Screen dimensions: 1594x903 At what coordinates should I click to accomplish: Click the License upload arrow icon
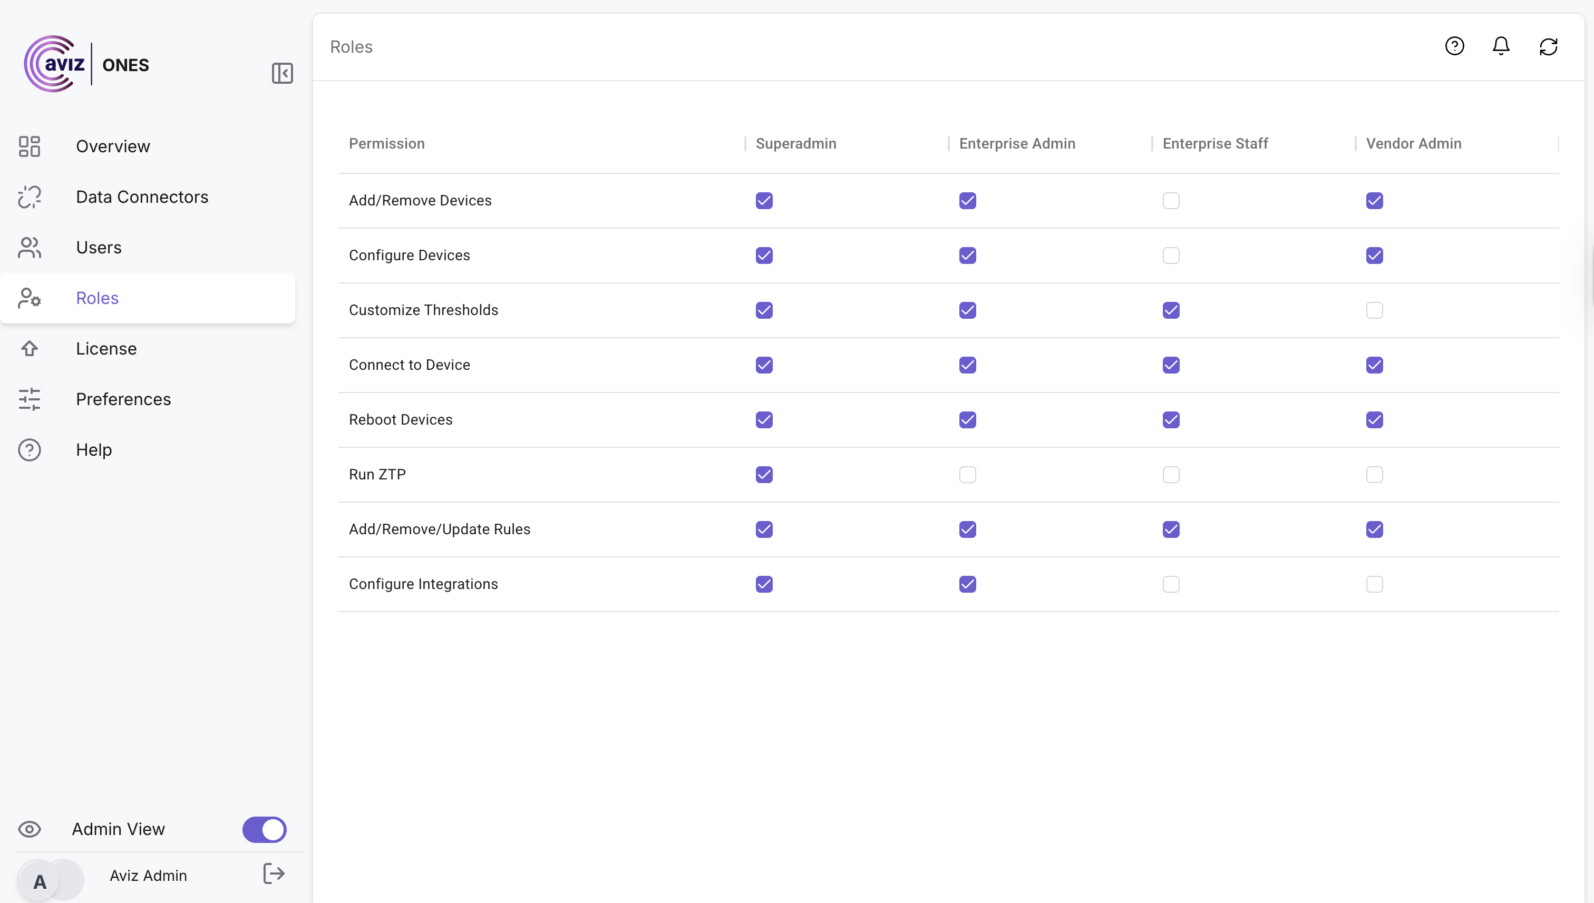pos(29,349)
